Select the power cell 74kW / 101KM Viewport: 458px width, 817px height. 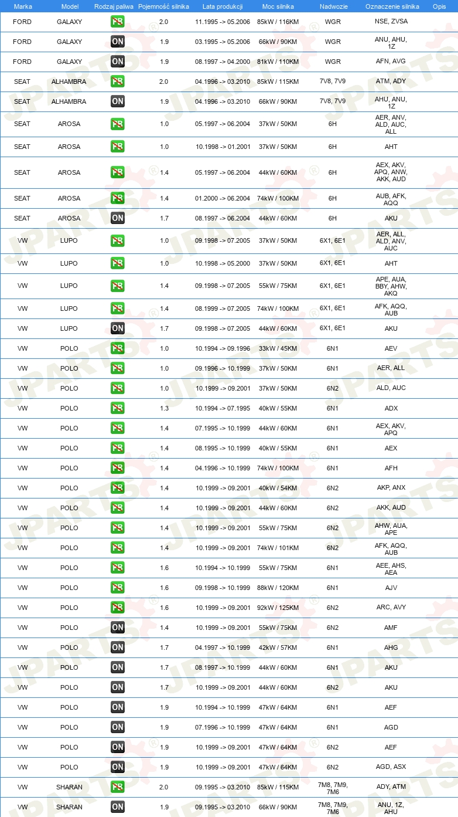pyautogui.click(x=278, y=548)
